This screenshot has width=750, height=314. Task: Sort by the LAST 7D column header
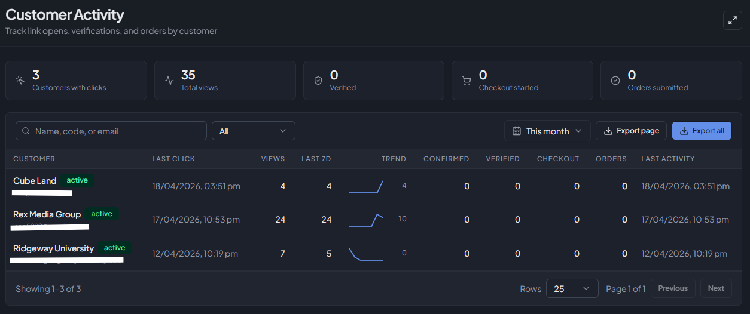click(x=316, y=159)
